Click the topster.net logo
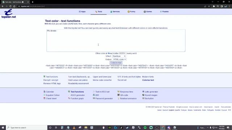The width and height of the screenshot is (232, 130). tap(9, 14)
